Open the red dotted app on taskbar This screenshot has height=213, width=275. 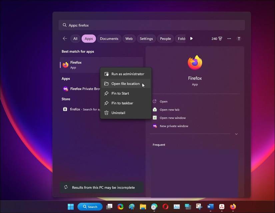click(x=222, y=207)
